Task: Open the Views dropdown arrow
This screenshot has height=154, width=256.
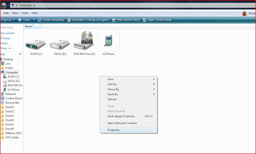Action: 34,20
